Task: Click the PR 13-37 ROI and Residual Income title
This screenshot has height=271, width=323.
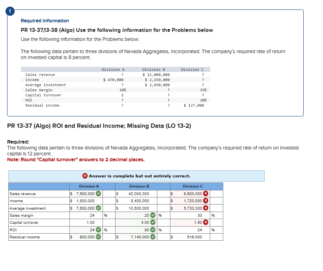Action: (x=99, y=126)
